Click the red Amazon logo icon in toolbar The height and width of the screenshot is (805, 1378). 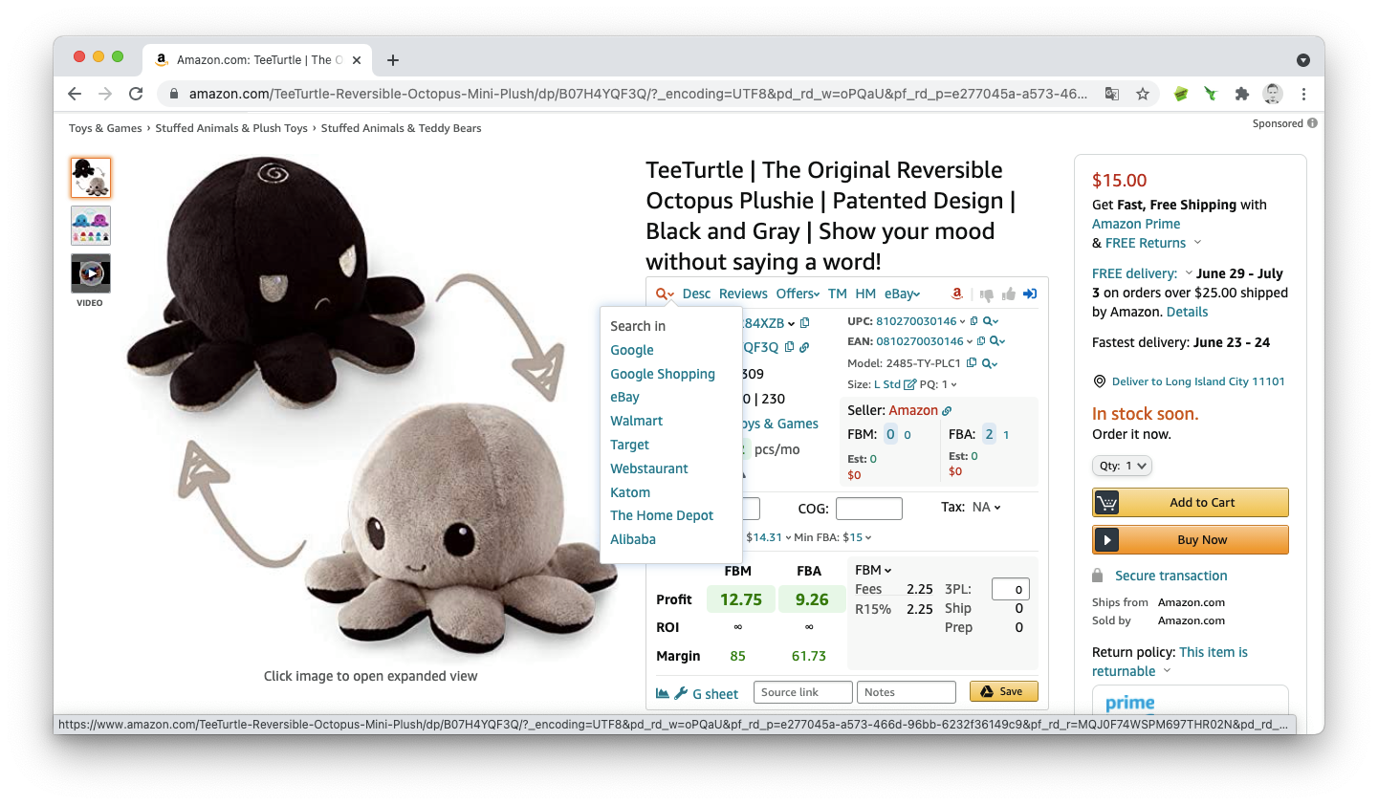(x=956, y=294)
